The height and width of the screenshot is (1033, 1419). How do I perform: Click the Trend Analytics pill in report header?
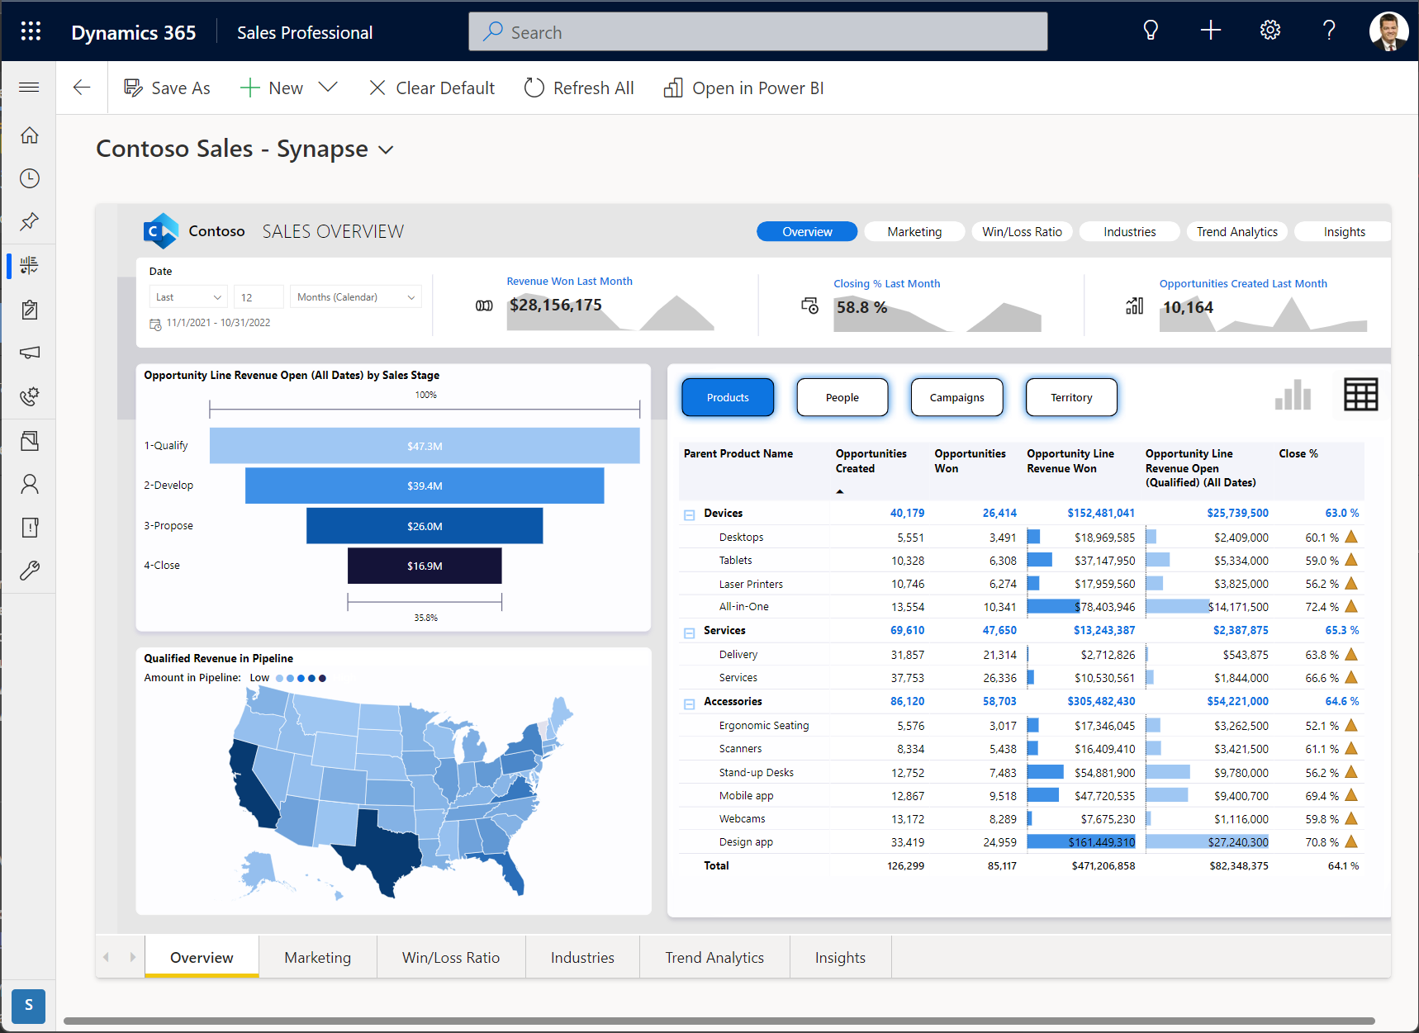[1236, 231]
